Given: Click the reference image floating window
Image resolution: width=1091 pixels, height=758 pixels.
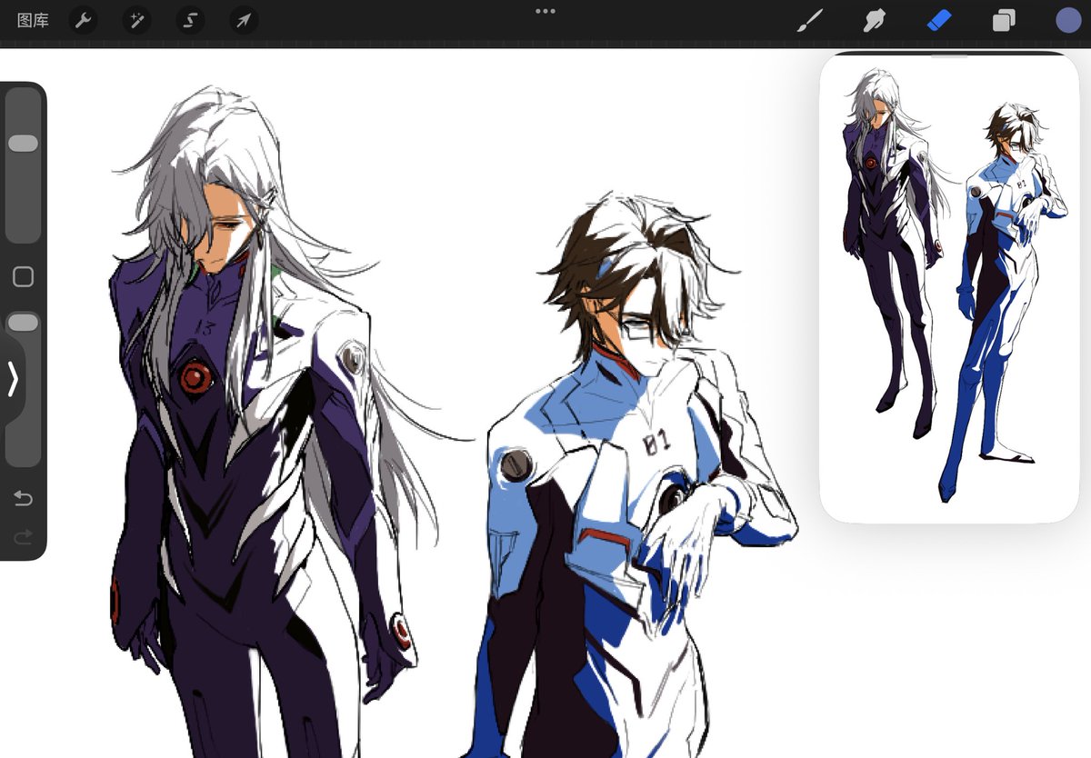Looking at the screenshot, I should click(x=949, y=287).
